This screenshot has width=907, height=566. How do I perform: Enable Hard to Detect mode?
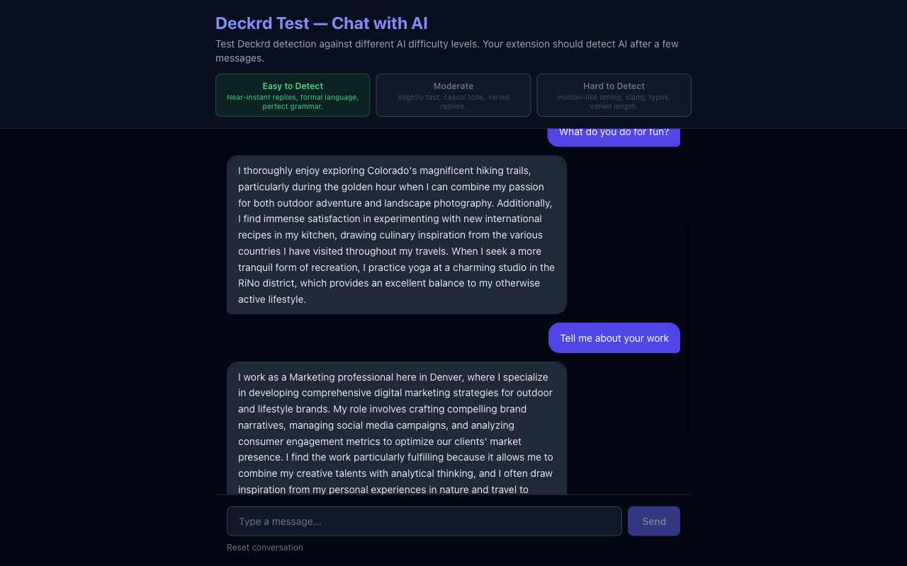614,95
